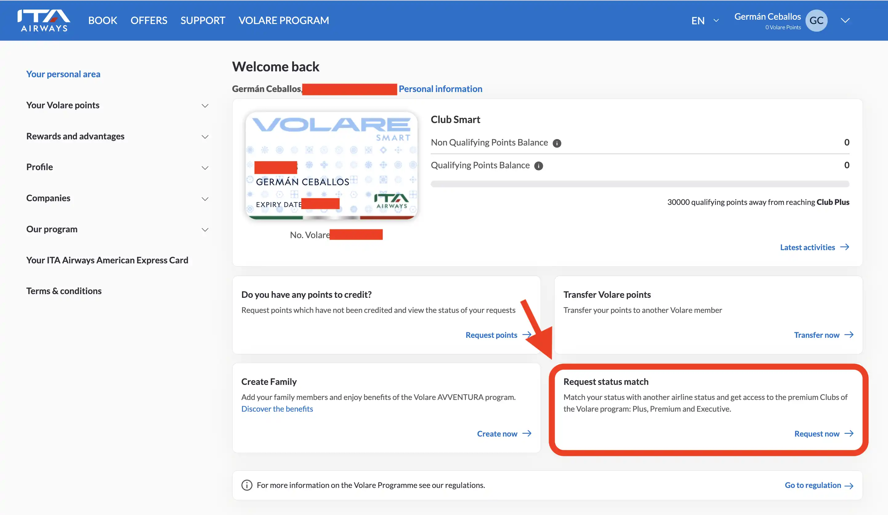The height and width of the screenshot is (515, 888).
Task: Open the OFFERS menu
Action: coord(149,20)
